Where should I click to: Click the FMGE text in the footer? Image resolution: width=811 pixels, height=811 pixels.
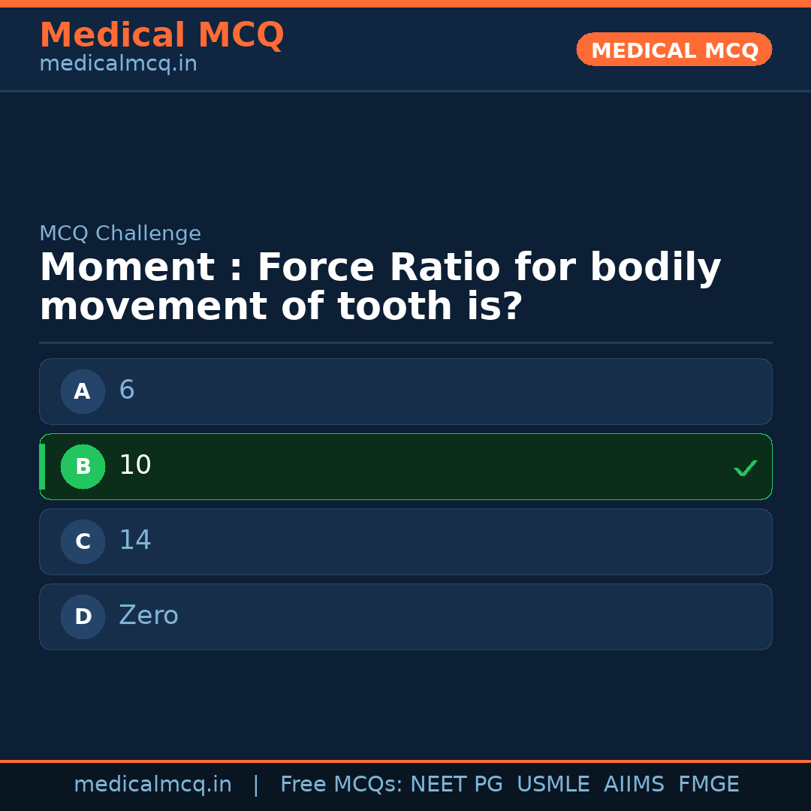[708, 785]
